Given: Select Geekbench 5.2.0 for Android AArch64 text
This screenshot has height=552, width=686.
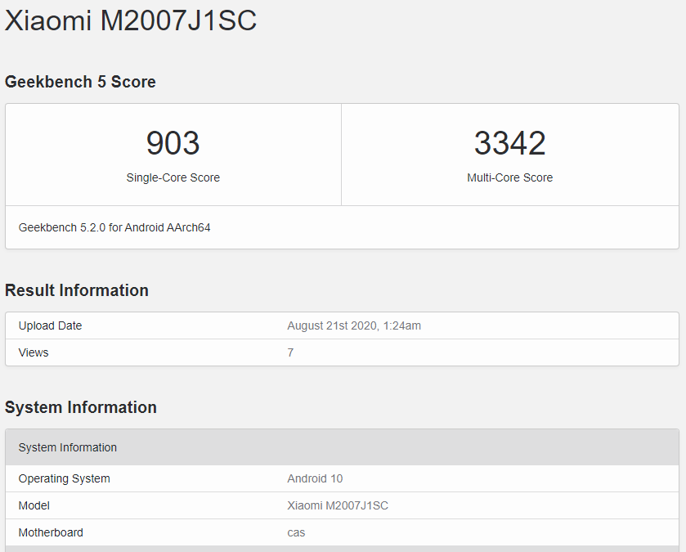Looking at the screenshot, I should click(x=114, y=227).
